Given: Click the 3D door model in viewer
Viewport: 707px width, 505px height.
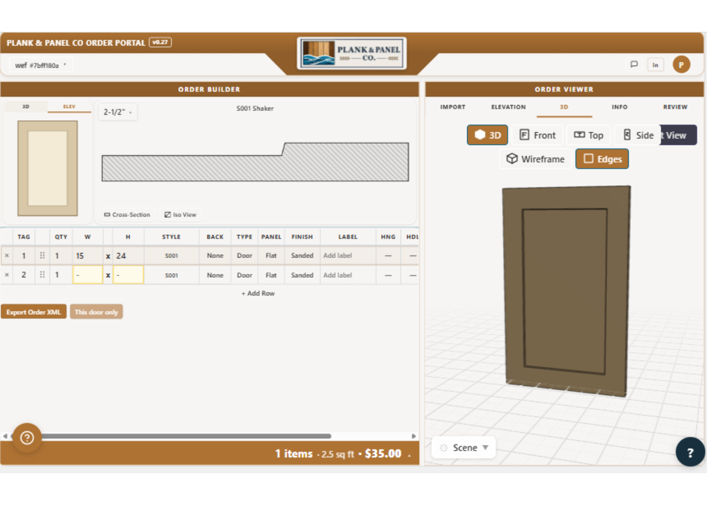Looking at the screenshot, I should (x=566, y=291).
